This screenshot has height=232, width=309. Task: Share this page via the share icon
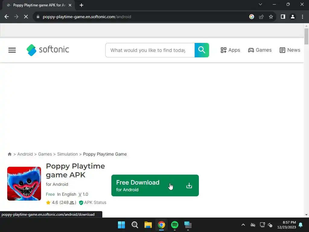tap(261, 17)
